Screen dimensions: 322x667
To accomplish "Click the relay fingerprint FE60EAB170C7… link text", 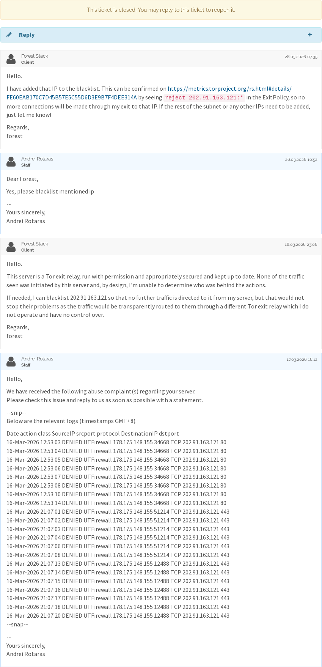I will point(72,98).
